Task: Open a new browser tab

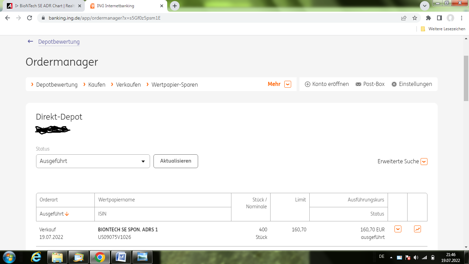Action: 175,6
